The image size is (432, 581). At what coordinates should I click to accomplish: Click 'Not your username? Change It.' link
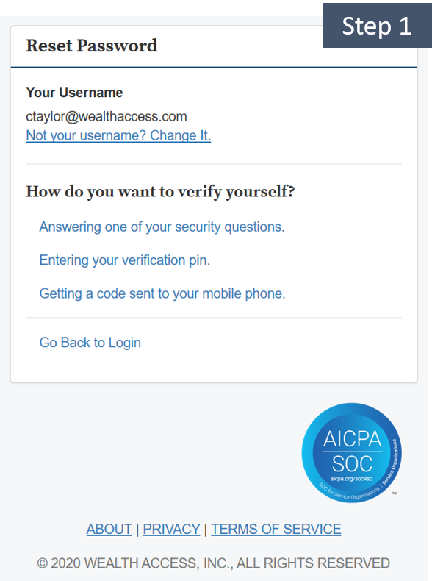point(118,135)
